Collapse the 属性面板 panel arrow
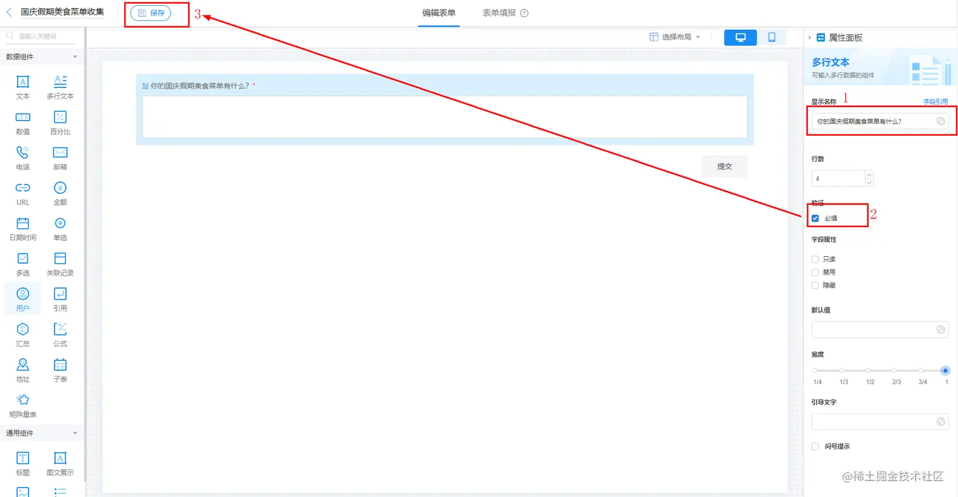Image resolution: width=958 pixels, height=497 pixels. tap(810, 38)
